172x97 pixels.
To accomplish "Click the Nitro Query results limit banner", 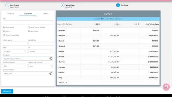I will (x=108, y=19).
